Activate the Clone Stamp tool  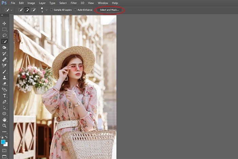coord(4,77)
